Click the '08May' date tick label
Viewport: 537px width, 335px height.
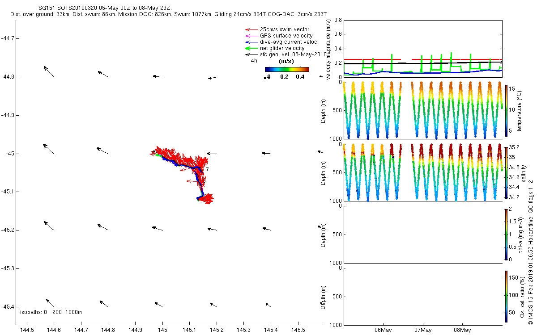(x=462, y=330)
